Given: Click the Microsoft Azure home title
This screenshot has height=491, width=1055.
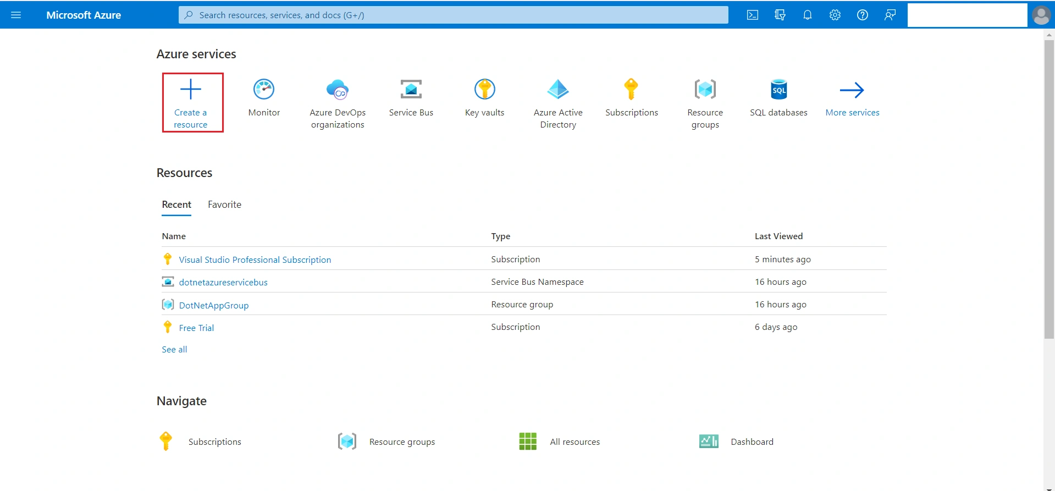Looking at the screenshot, I should pyautogui.click(x=84, y=15).
